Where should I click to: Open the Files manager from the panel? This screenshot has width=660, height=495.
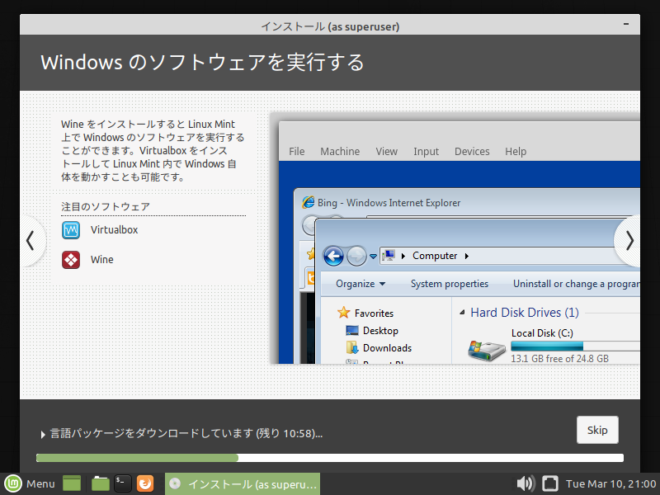(x=101, y=483)
